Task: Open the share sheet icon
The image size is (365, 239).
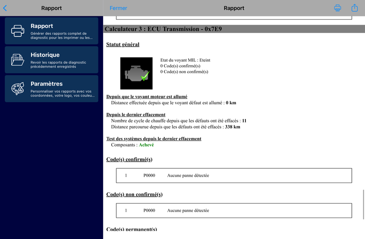Action: click(x=355, y=8)
